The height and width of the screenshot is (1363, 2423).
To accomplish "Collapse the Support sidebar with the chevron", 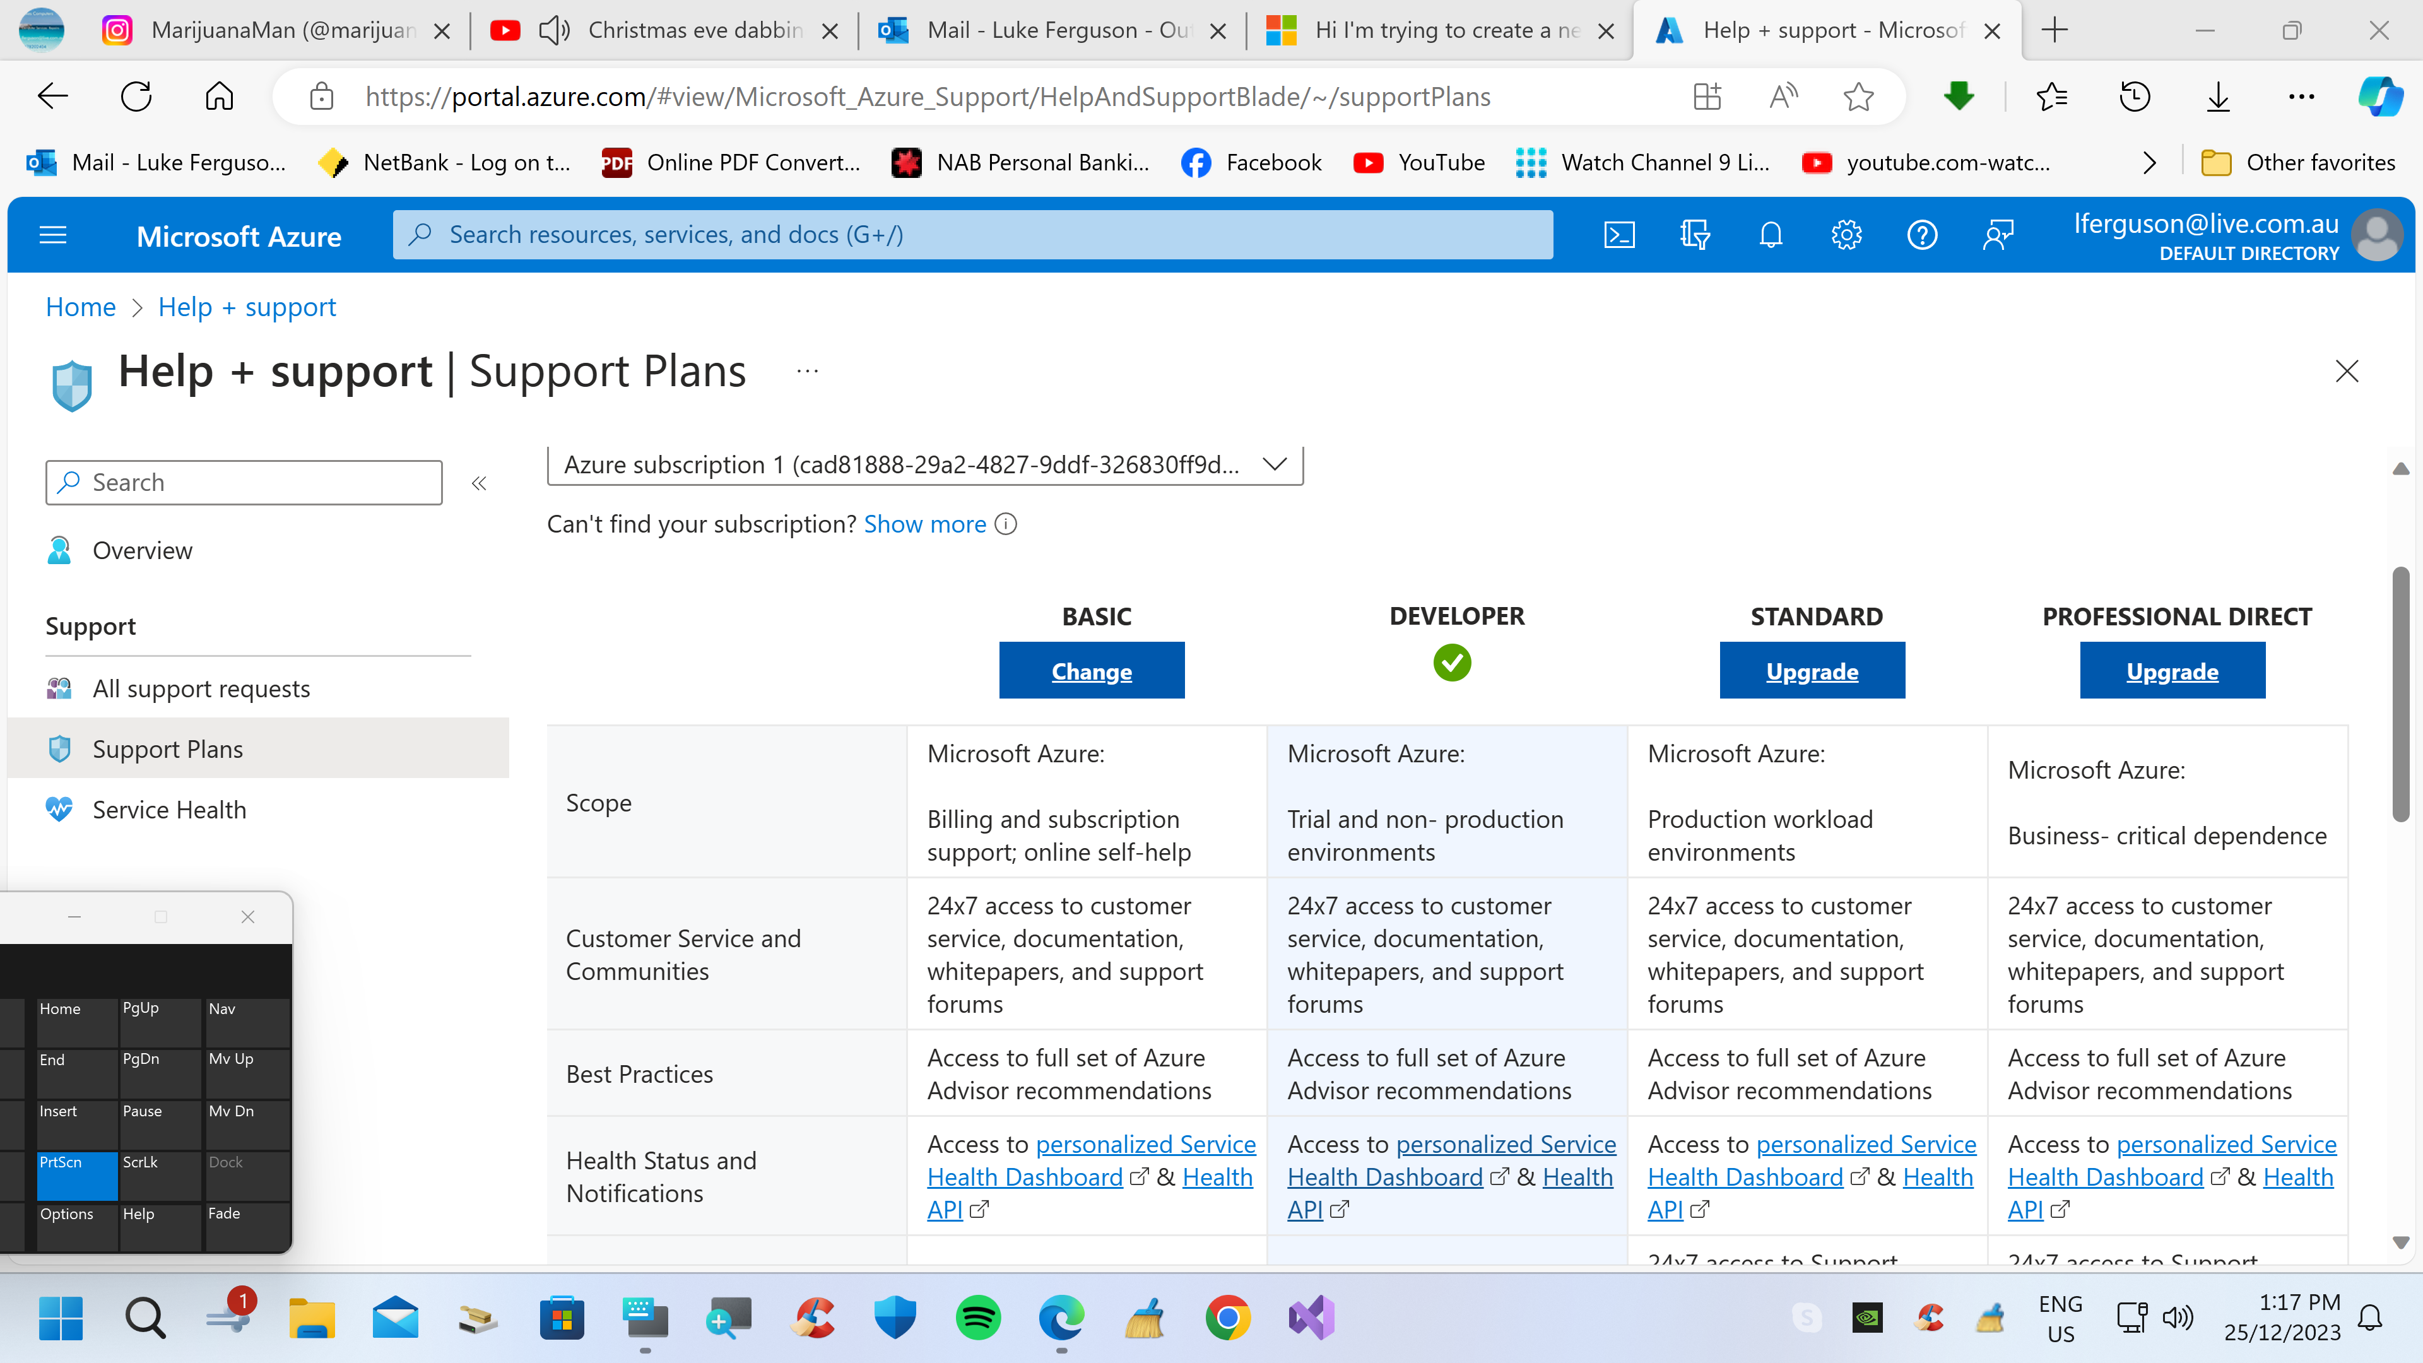I will tap(478, 483).
